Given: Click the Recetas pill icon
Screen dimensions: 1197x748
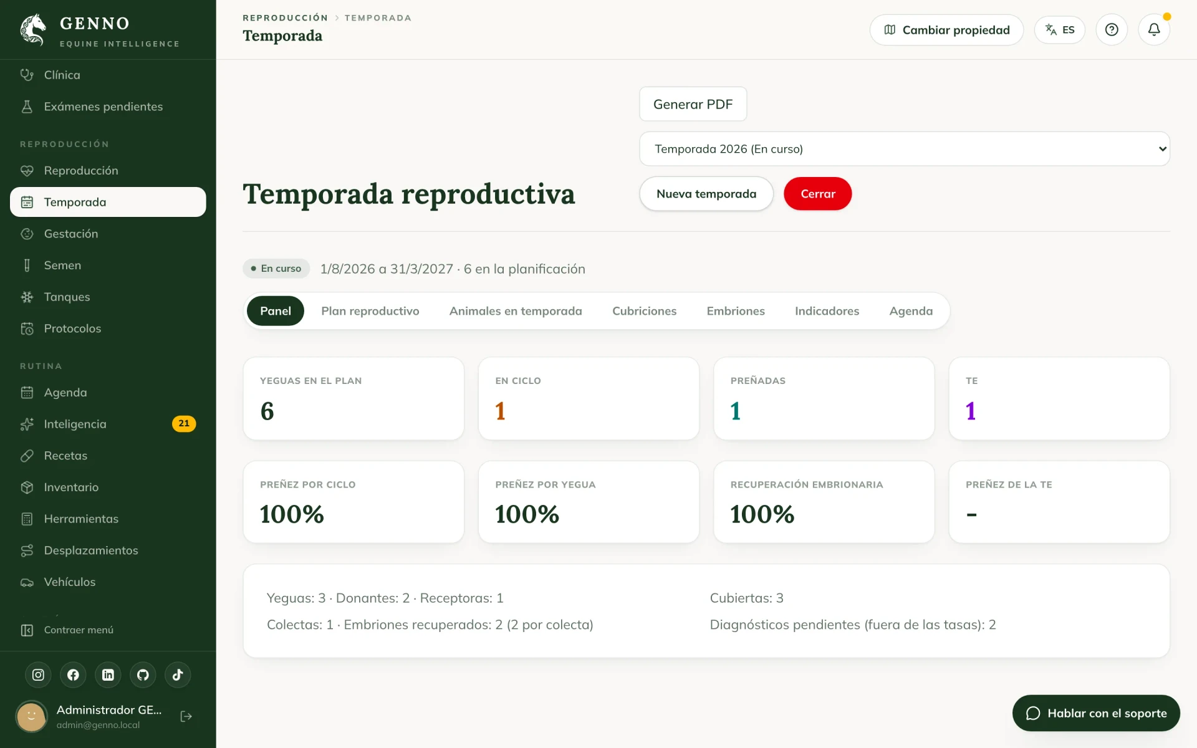Looking at the screenshot, I should tap(27, 456).
